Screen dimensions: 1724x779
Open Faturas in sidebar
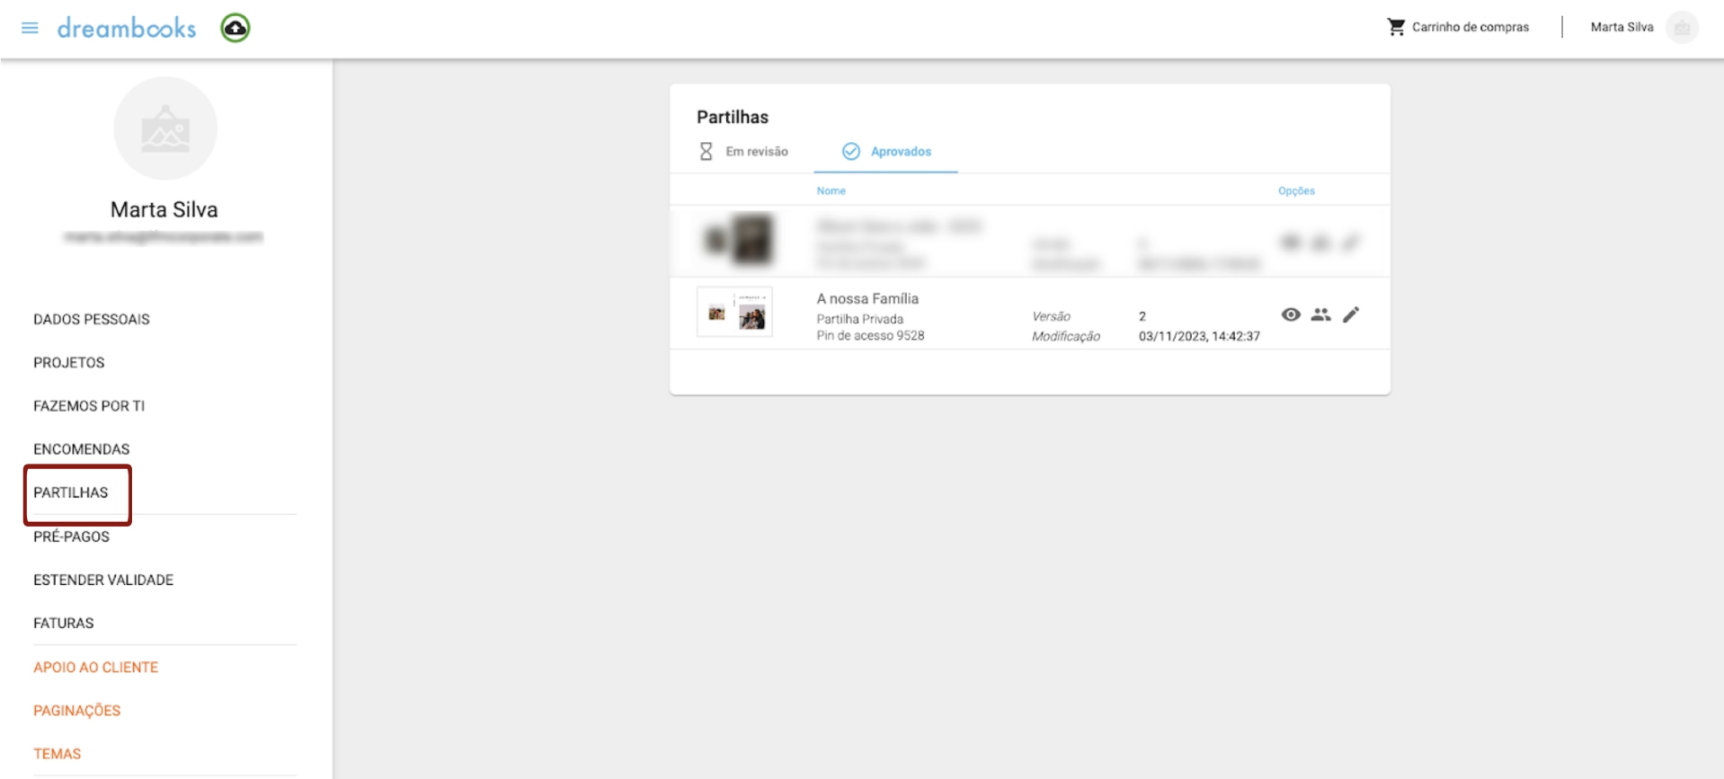[x=64, y=623]
